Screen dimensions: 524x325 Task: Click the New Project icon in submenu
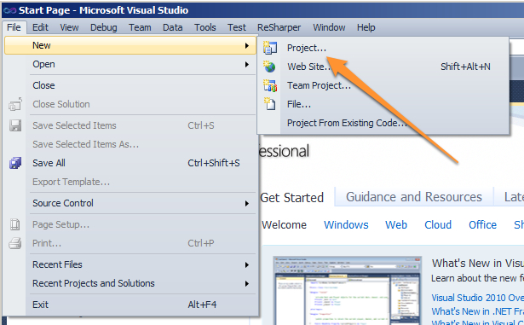pyautogui.click(x=270, y=48)
